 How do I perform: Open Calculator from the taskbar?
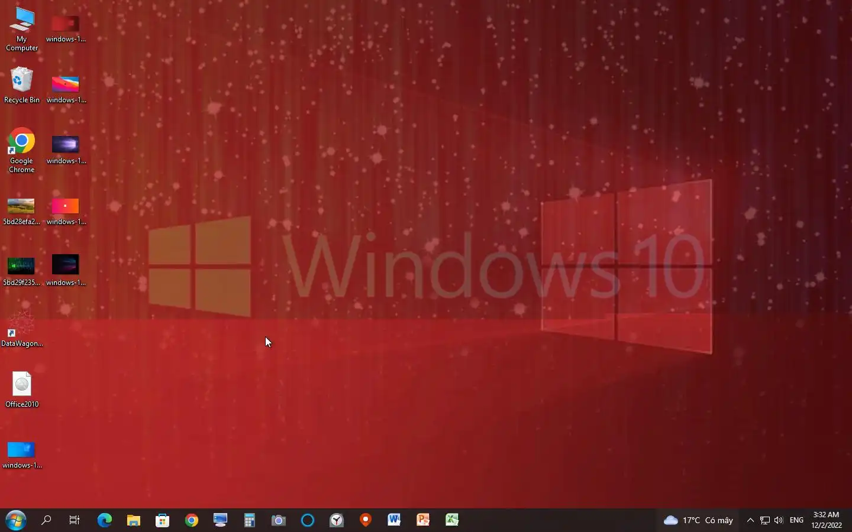(x=250, y=520)
